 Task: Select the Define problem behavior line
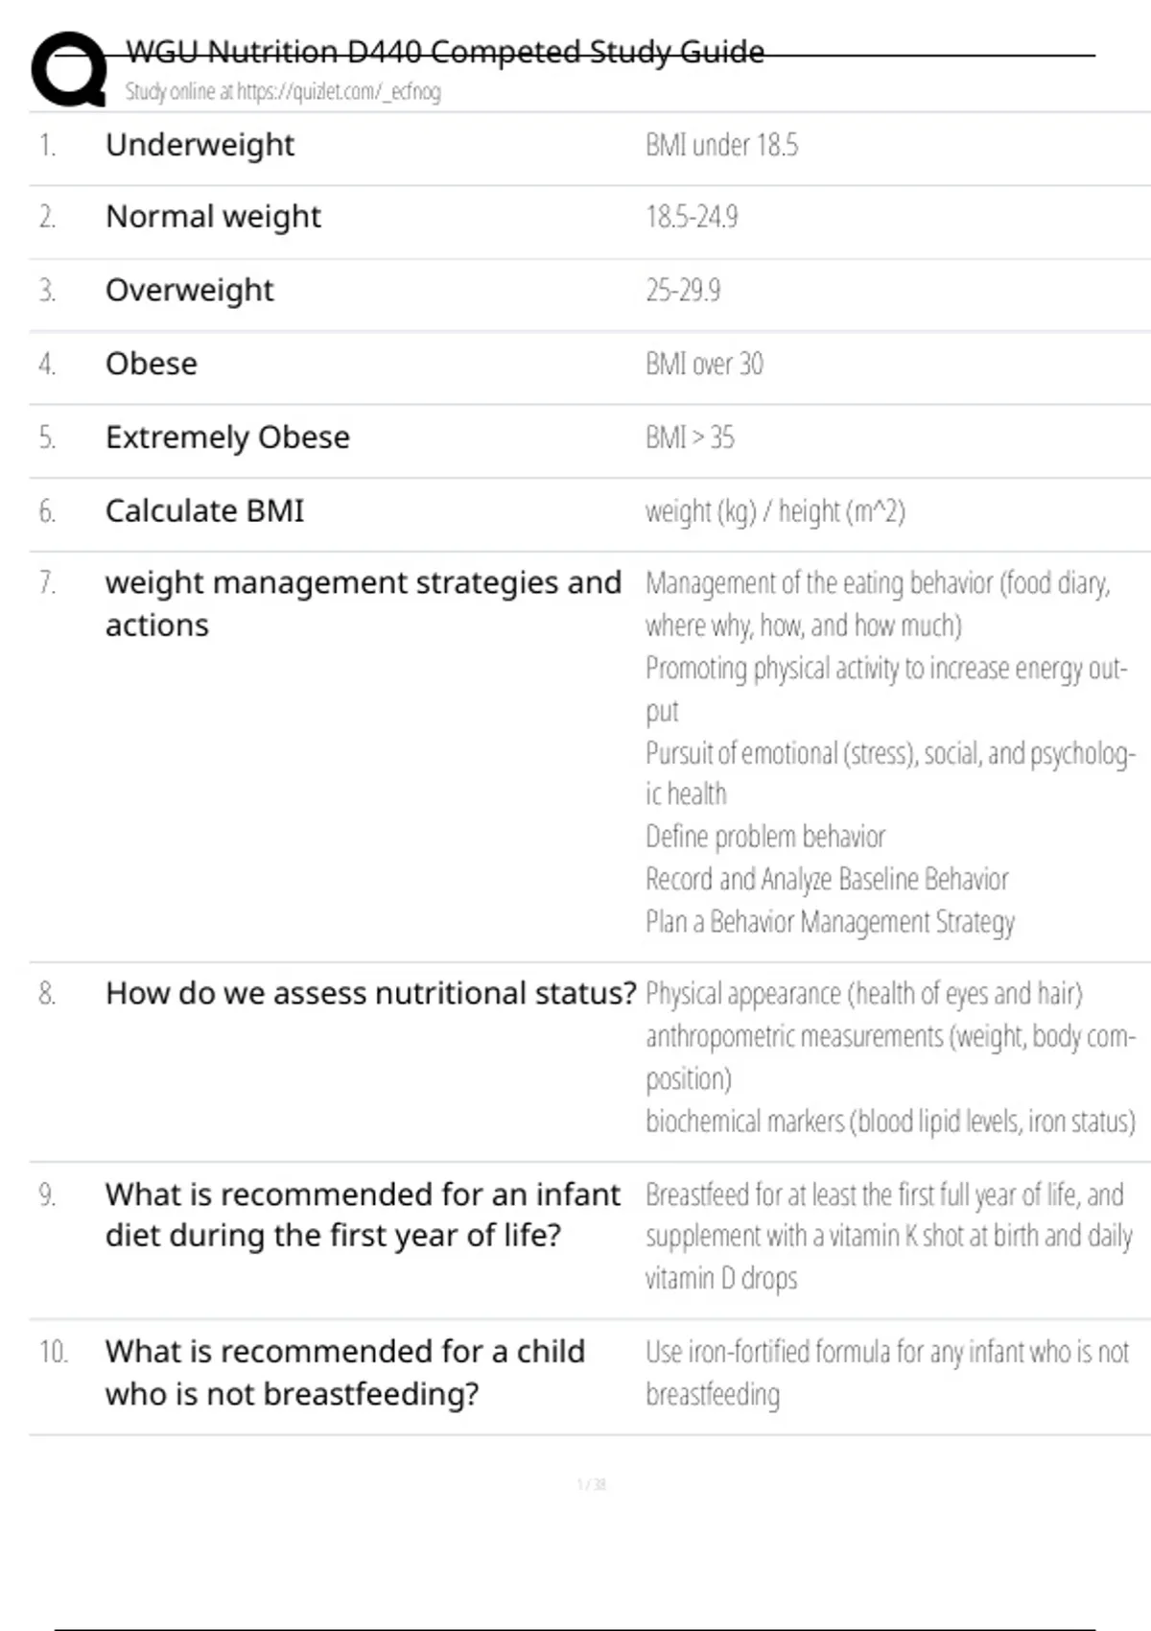[x=765, y=837]
